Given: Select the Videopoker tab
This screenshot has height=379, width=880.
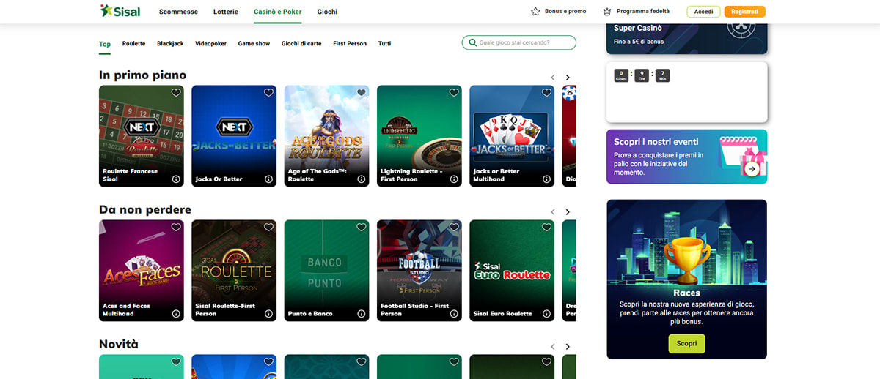Looking at the screenshot, I should (211, 44).
